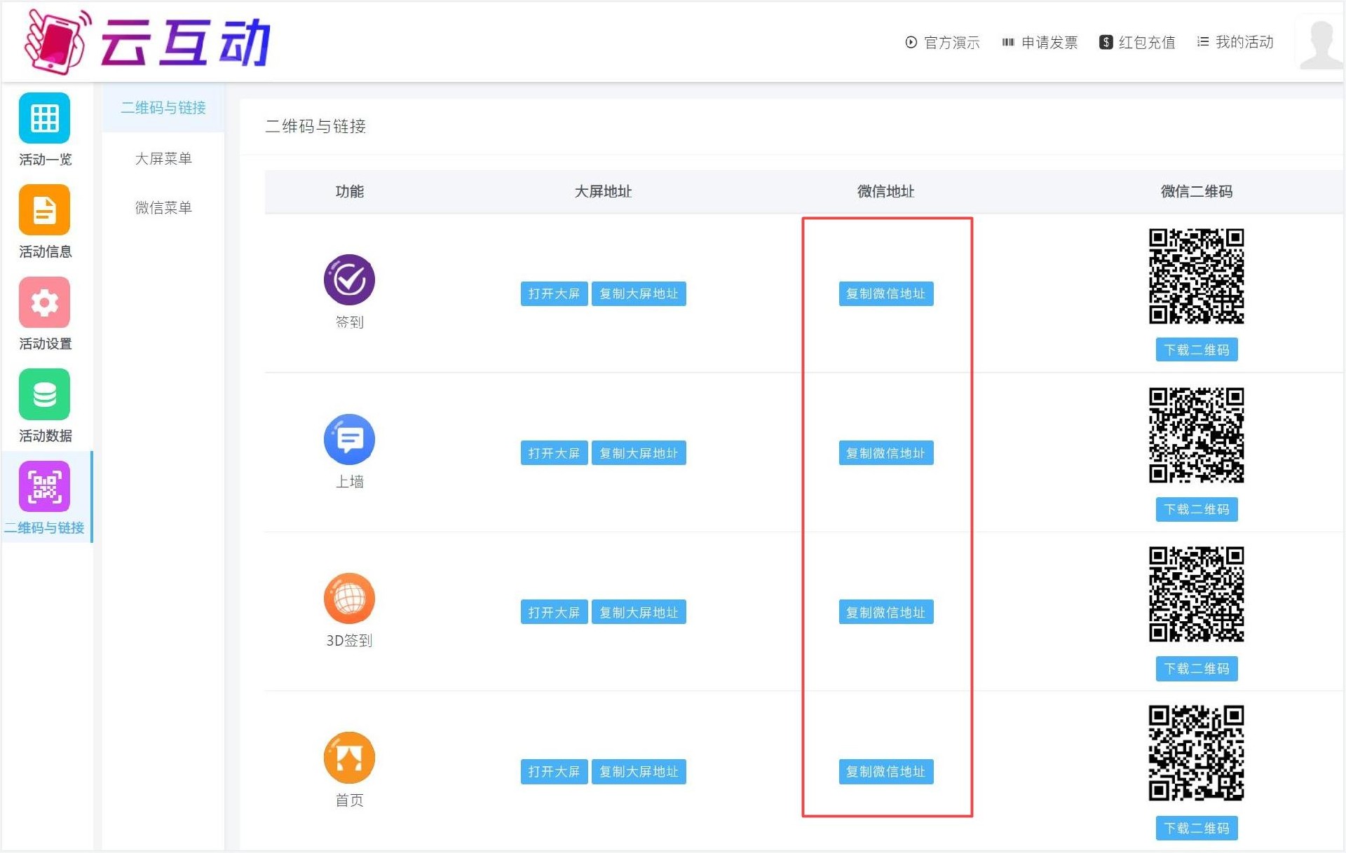Image resolution: width=1346 pixels, height=853 pixels.
Task: Click 复制大屏地址 in the 上墙 row
Action: click(x=639, y=453)
